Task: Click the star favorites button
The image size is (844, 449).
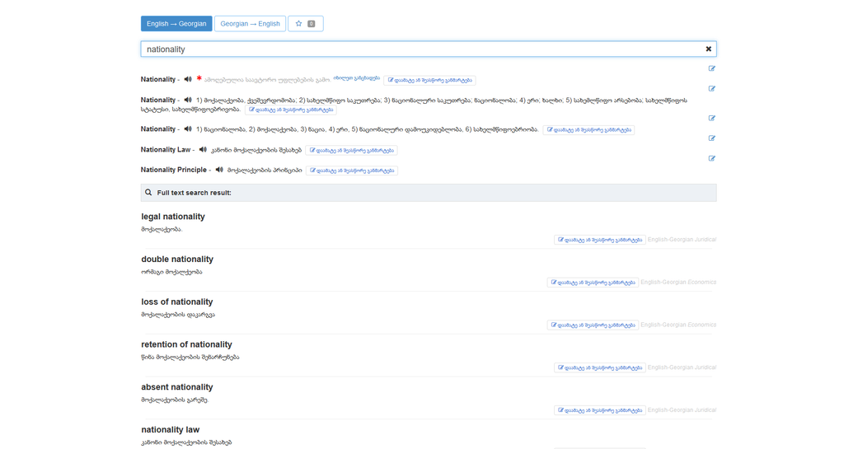Action: coord(305,24)
